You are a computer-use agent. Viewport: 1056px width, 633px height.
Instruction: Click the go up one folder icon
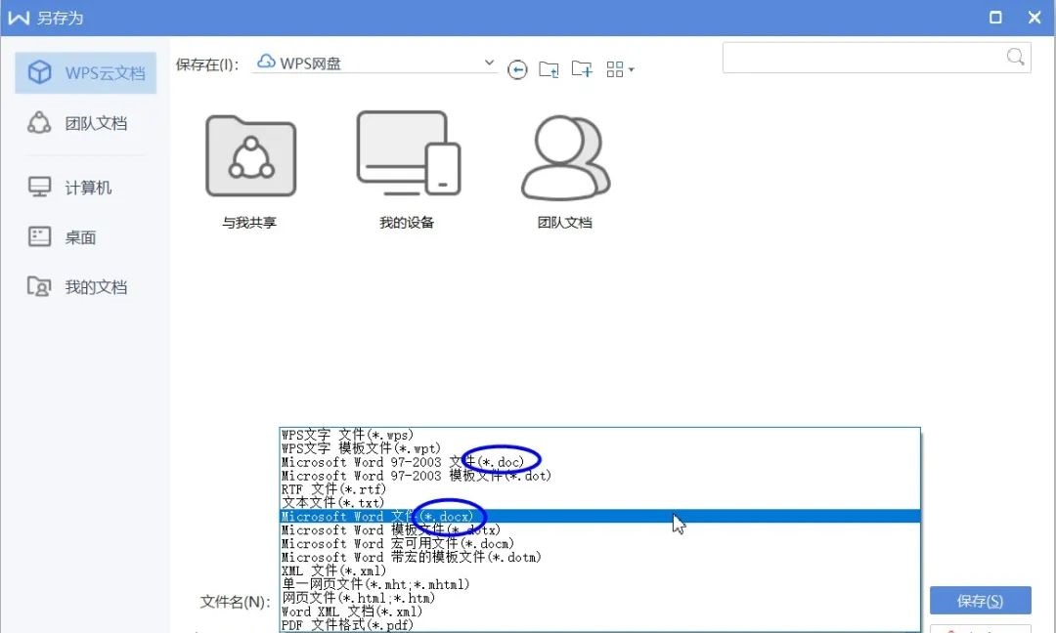tap(549, 69)
